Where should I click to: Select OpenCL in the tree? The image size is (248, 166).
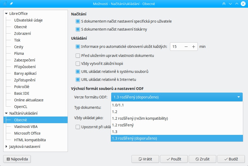point(21,107)
